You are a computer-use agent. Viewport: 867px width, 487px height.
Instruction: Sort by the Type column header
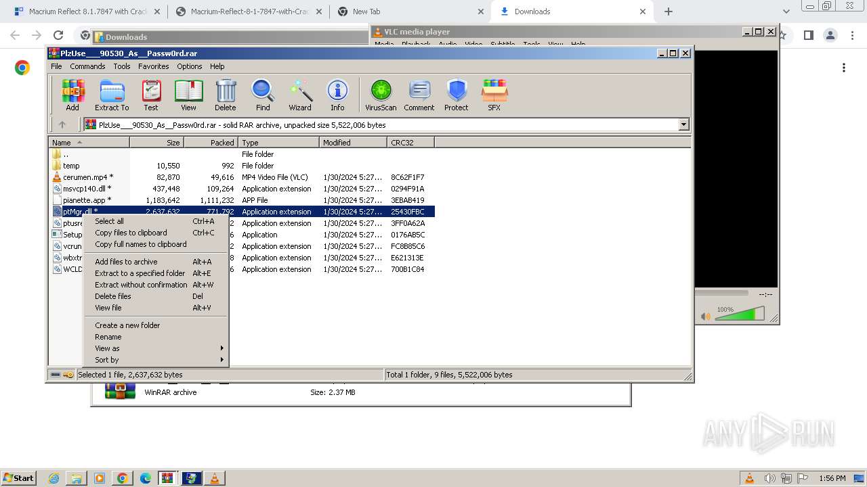[278, 142]
